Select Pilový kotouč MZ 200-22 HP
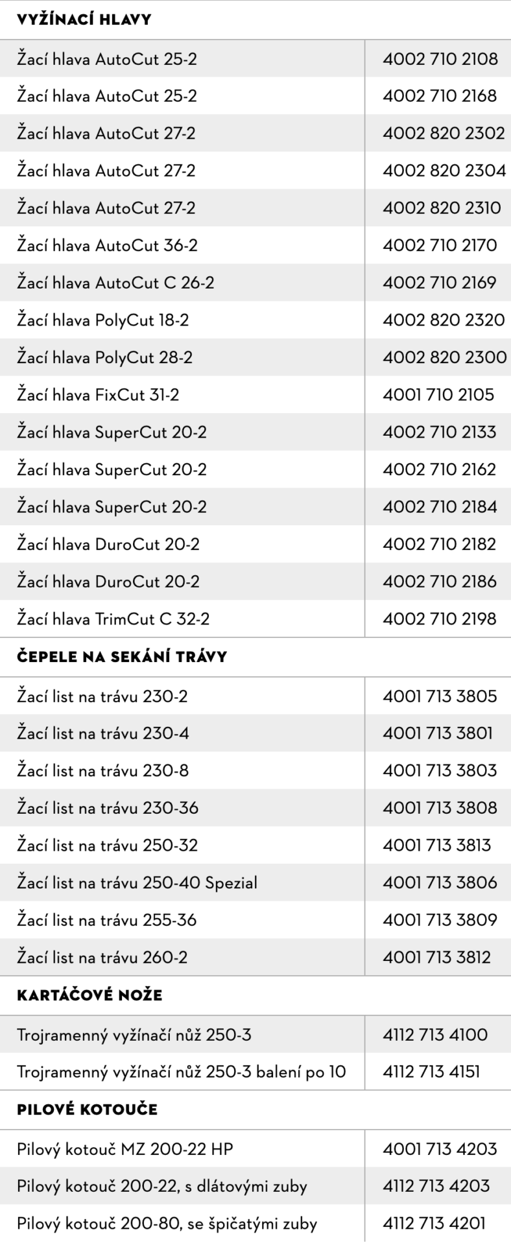Viewport: 511px width, 1245px height. click(x=125, y=1149)
